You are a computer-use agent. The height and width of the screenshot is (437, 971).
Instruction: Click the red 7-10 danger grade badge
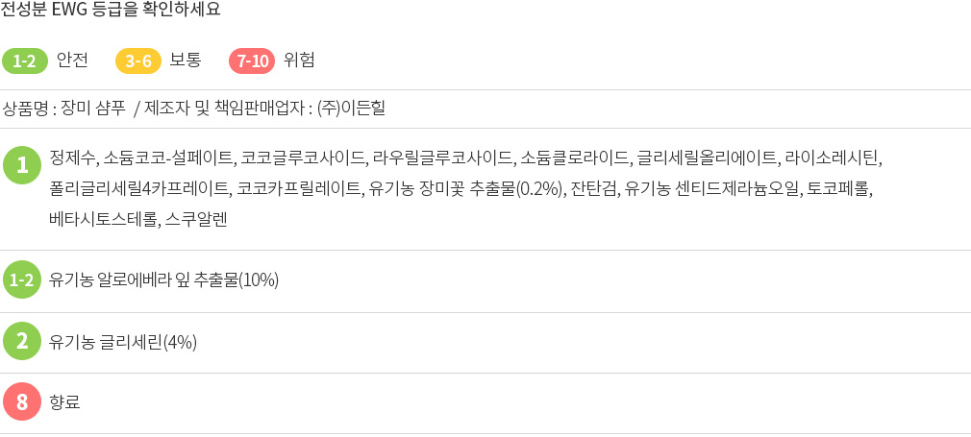pos(252,61)
